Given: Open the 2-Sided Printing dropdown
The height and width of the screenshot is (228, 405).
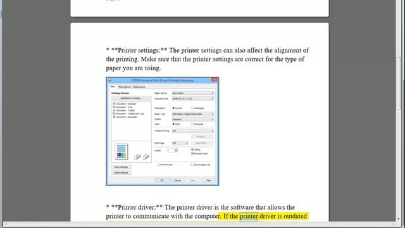Looking at the screenshot, I should pos(192,131).
